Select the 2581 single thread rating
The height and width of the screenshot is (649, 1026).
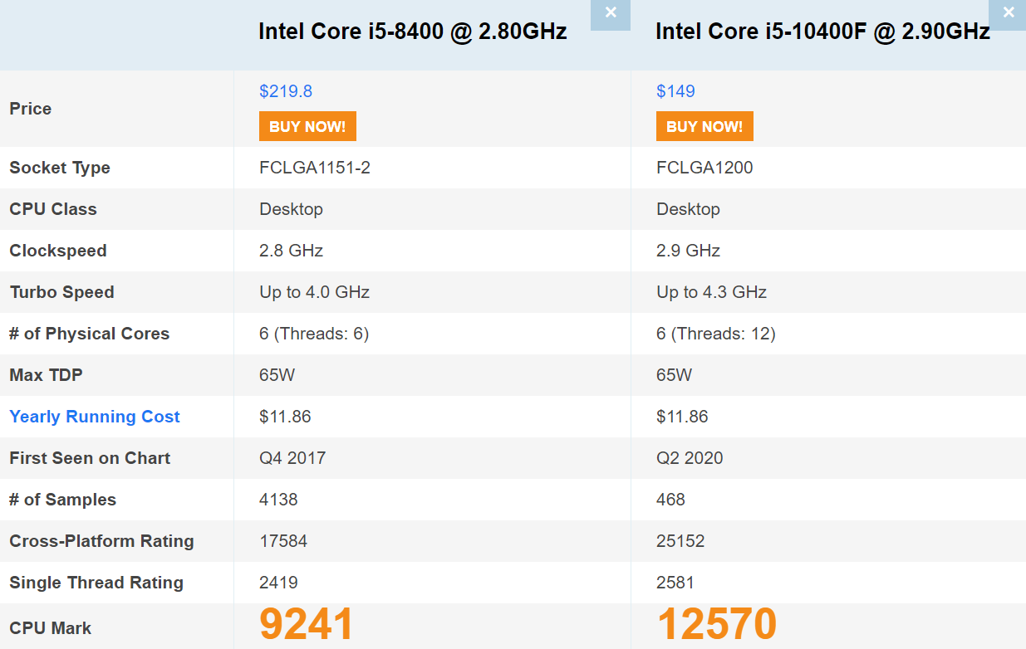tap(675, 583)
